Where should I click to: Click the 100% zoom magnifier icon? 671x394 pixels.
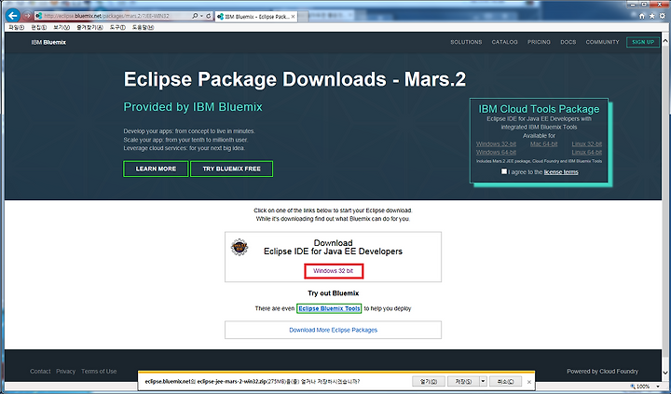pyautogui.click(x=633, y=387)
